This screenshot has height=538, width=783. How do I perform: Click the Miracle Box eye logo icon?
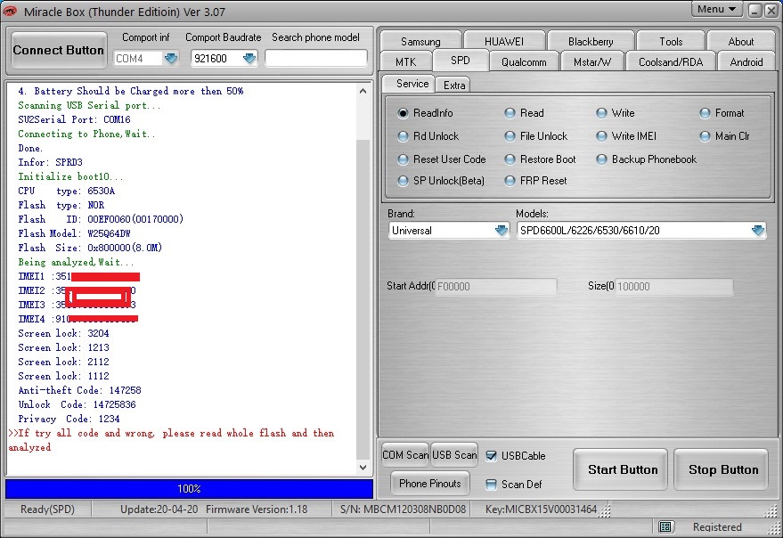pos(9,11)
